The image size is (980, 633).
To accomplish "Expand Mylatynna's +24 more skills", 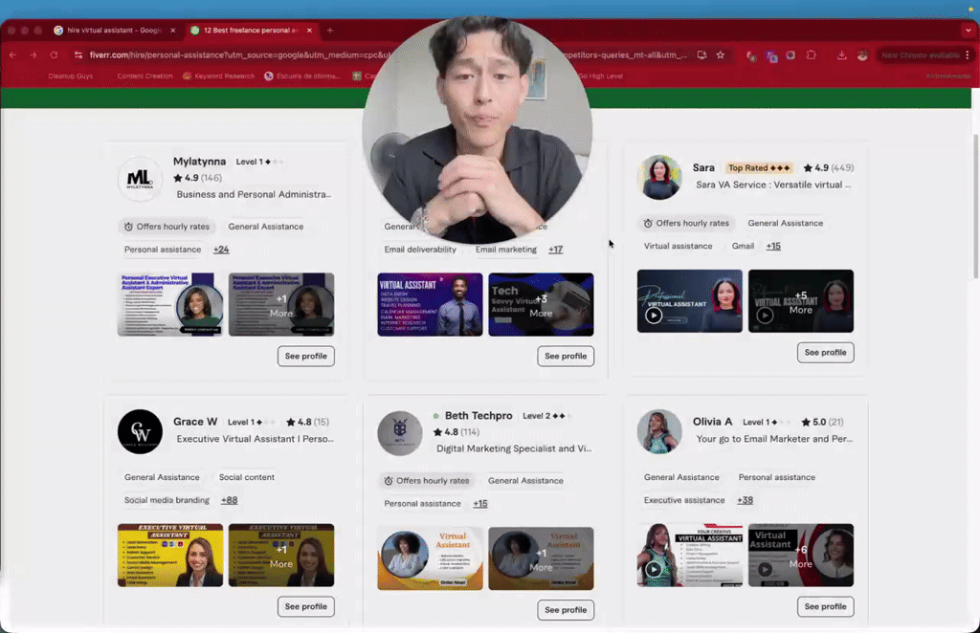I will (x=221, y=249).
